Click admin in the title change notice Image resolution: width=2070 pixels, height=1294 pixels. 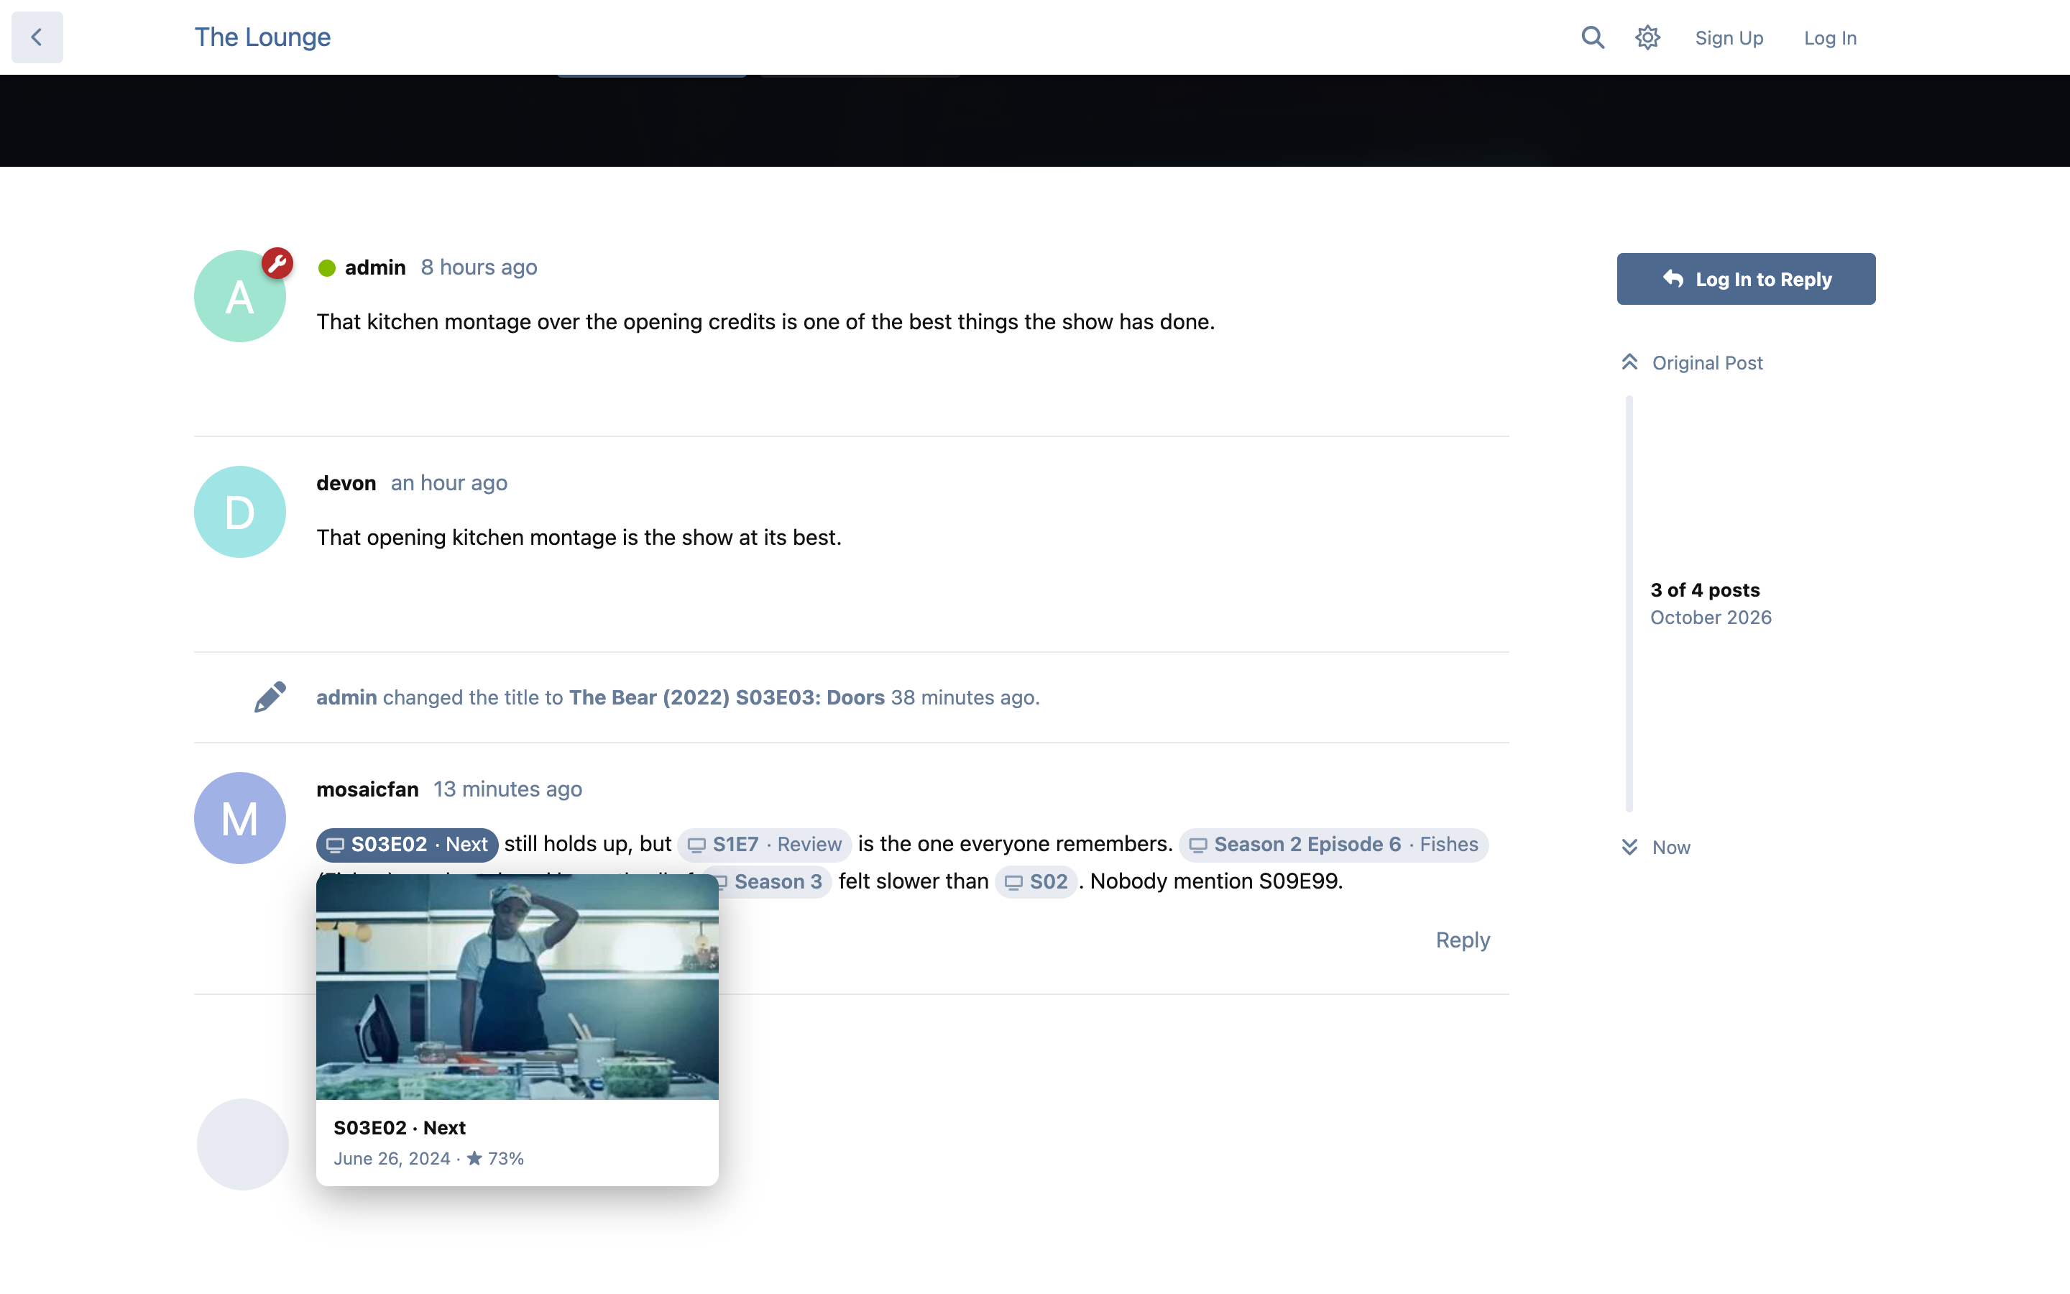coord(346,697)
